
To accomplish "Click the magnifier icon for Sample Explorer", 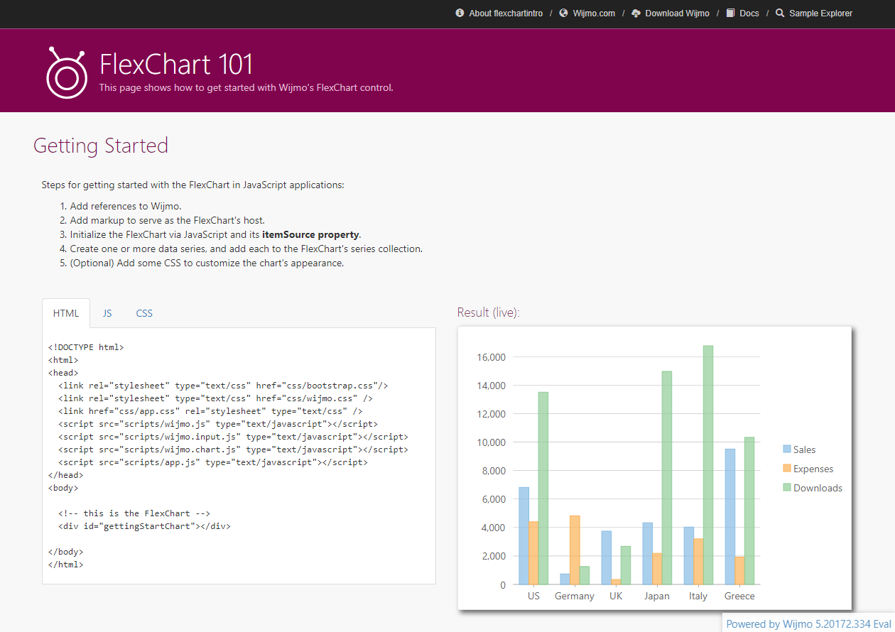I will pos(780,13).
